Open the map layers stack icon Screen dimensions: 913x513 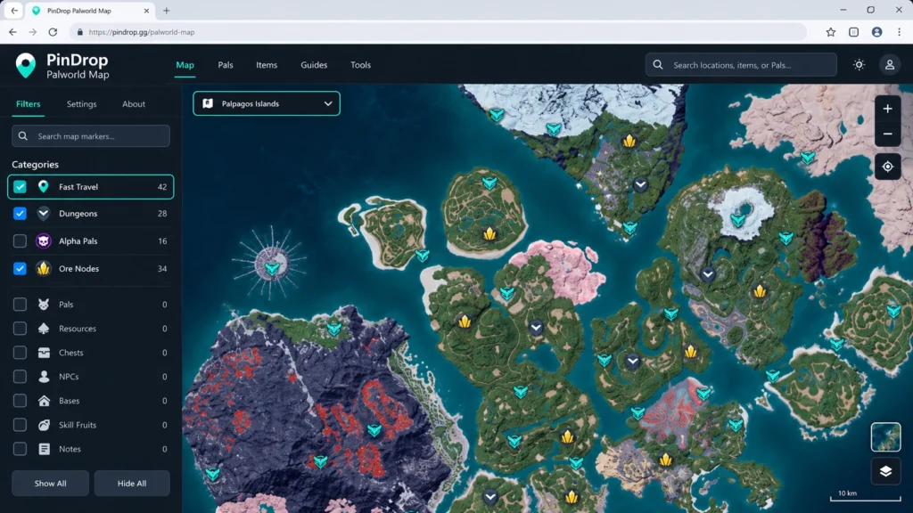(x=885, y=471)
